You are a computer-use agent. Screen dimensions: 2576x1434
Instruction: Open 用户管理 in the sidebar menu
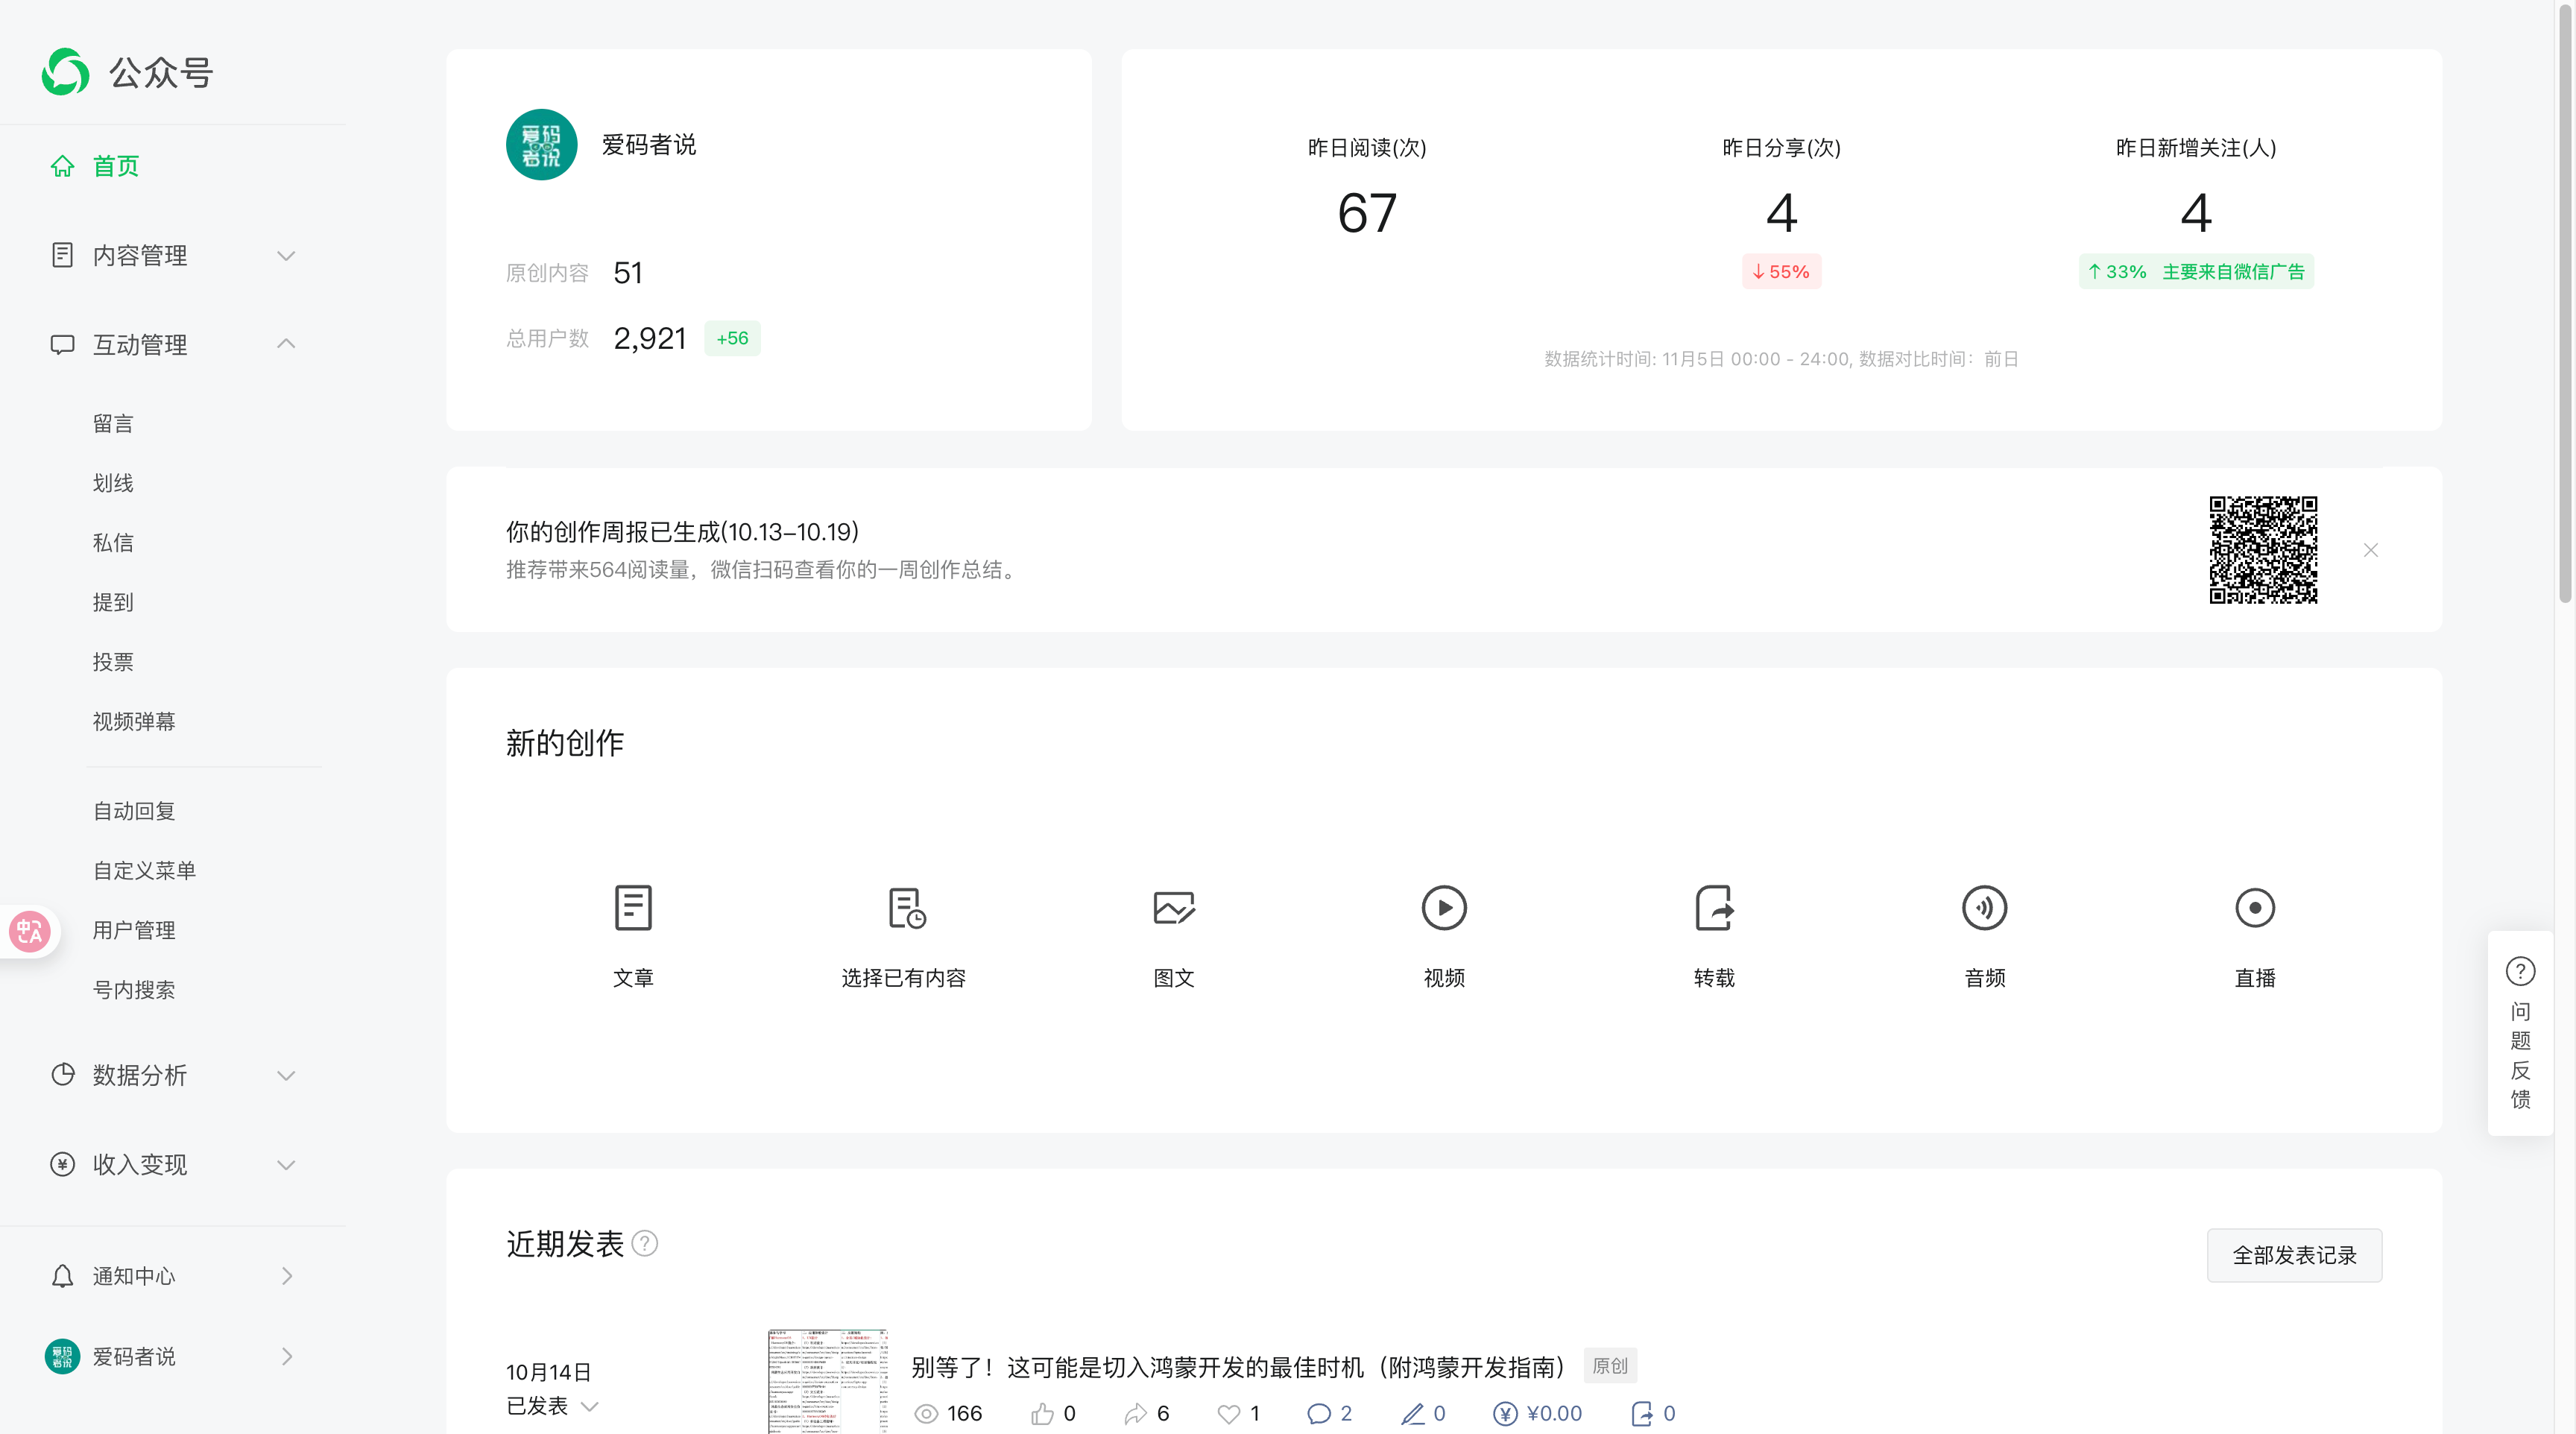click(134, 930)
